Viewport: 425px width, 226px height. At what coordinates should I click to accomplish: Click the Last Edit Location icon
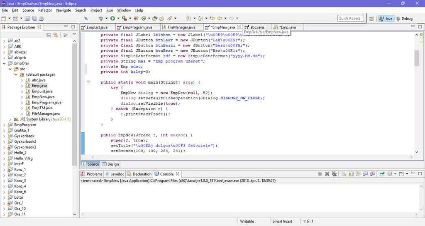click(x=212, y=18)
